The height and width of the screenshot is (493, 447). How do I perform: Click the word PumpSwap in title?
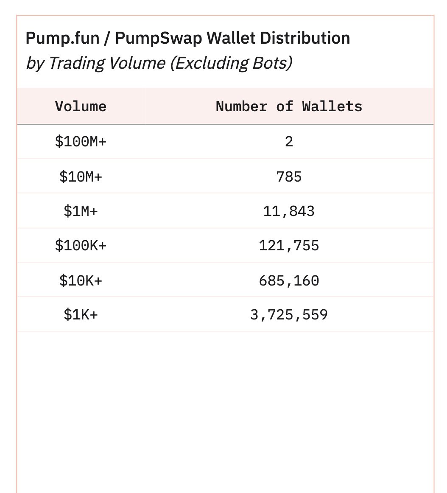[x=159, y=39]
